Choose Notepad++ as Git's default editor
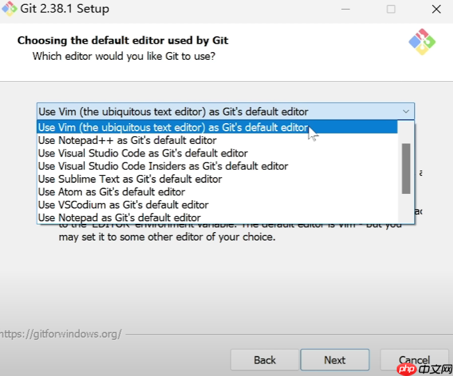453x376 pixels. coord(217,140)
